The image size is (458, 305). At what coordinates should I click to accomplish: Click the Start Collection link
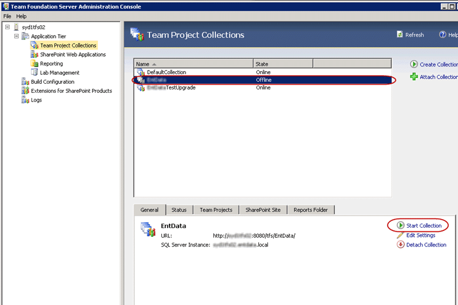(x=424, y=225)
